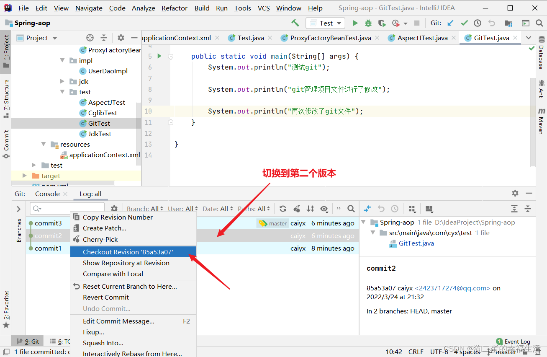Start debugging with the bug icon
The image size is (547, 357).
tap(368, 23)
